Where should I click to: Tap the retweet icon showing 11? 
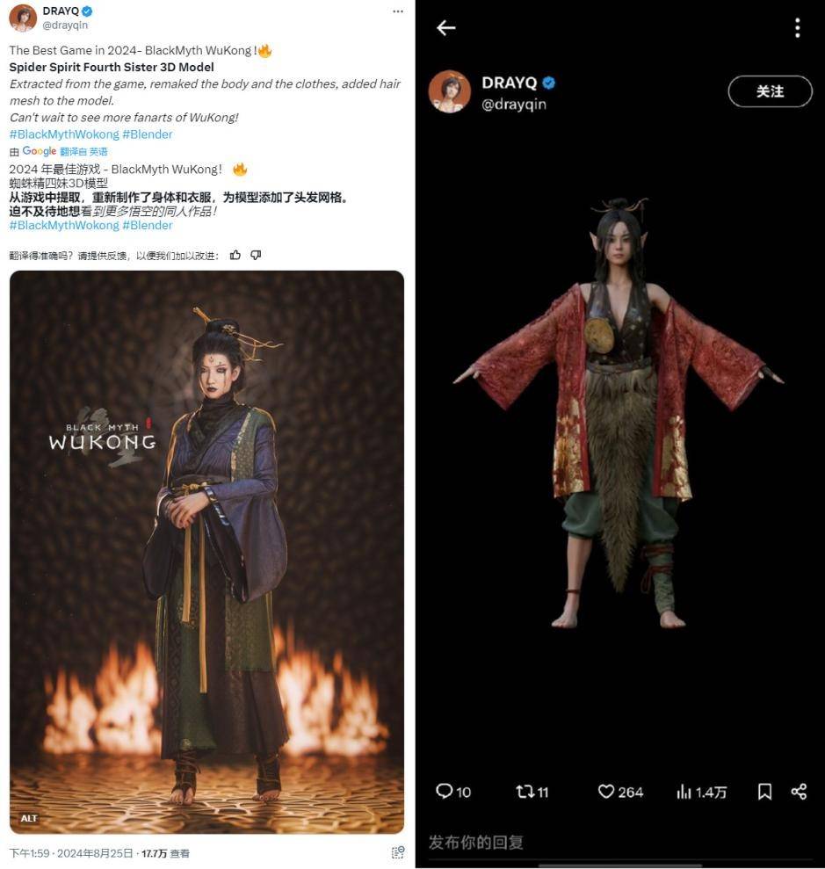(525, 792)
